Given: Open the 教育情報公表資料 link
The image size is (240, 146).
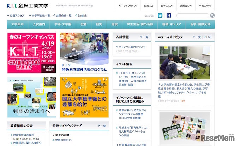Looking at the screenshot, I should click(x=22, y=135).
